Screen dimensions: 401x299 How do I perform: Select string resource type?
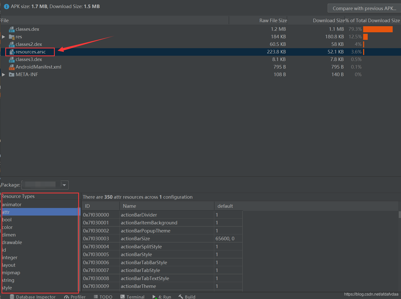click(40, 280)
